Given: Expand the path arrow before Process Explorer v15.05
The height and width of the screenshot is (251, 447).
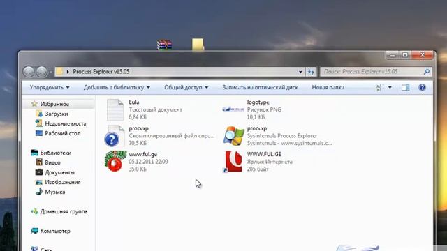Looking at the screenshot, I should coord(68,72).
